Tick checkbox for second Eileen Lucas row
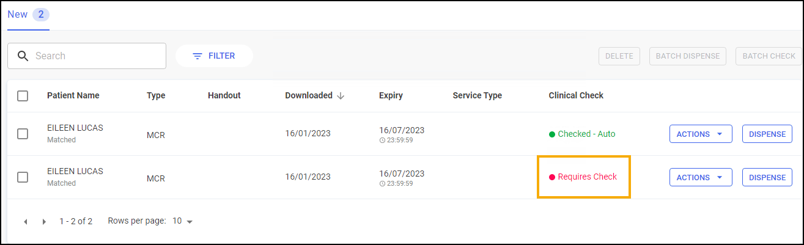Image resolution: width=804 pixels, height=245 pixels. coord(23,177)
